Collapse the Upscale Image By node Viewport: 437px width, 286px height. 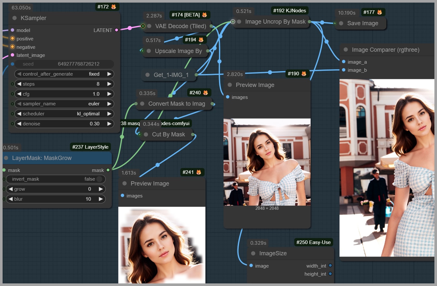[x=149, y=51]
